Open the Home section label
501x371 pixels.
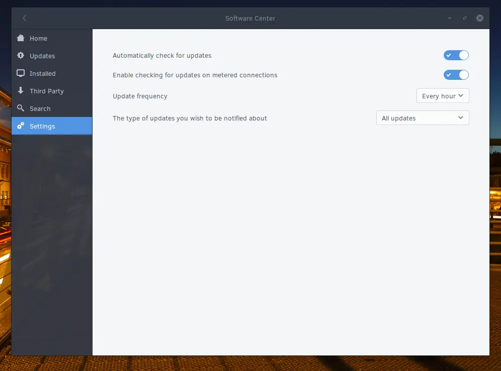(38, 38)
